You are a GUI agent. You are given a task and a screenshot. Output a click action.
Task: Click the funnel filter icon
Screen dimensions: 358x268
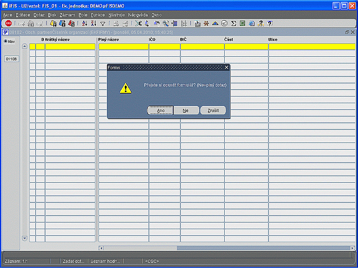(x=103, y=24)
